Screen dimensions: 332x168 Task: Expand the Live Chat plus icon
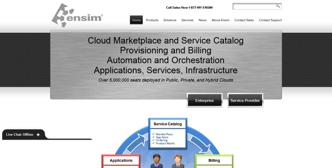tap(38, 134)
